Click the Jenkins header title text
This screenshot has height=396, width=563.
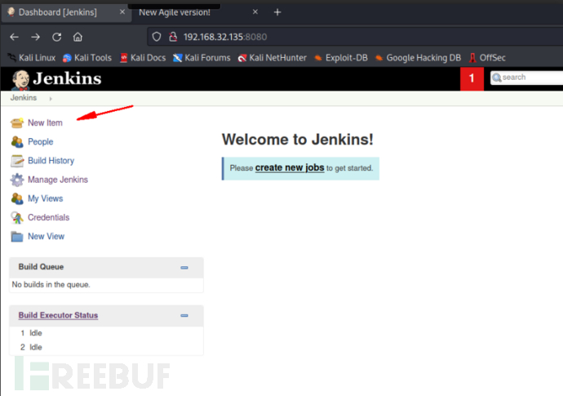pyautogui.click(x=67, y=78)
